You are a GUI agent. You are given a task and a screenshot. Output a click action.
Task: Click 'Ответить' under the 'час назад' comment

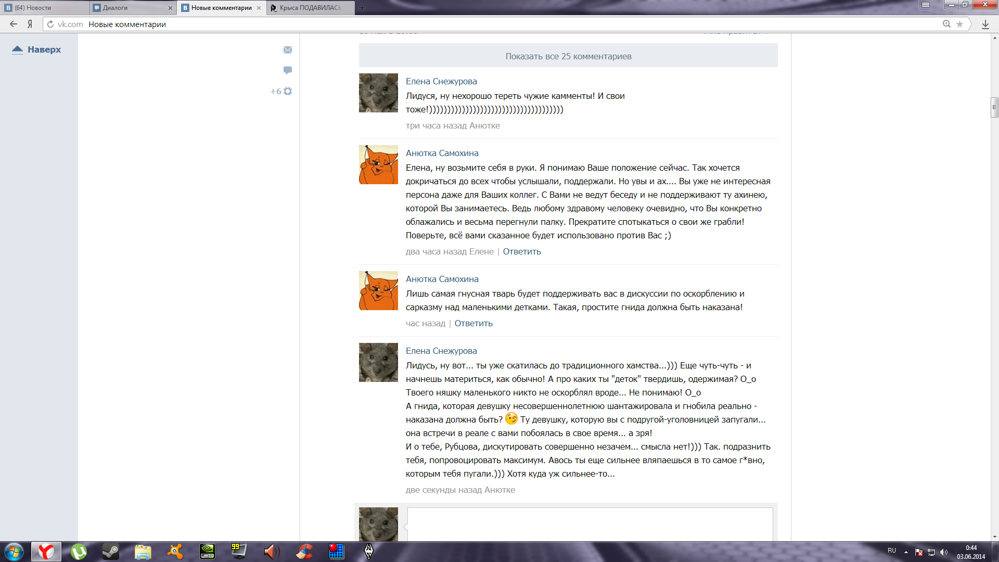point(473,323)
